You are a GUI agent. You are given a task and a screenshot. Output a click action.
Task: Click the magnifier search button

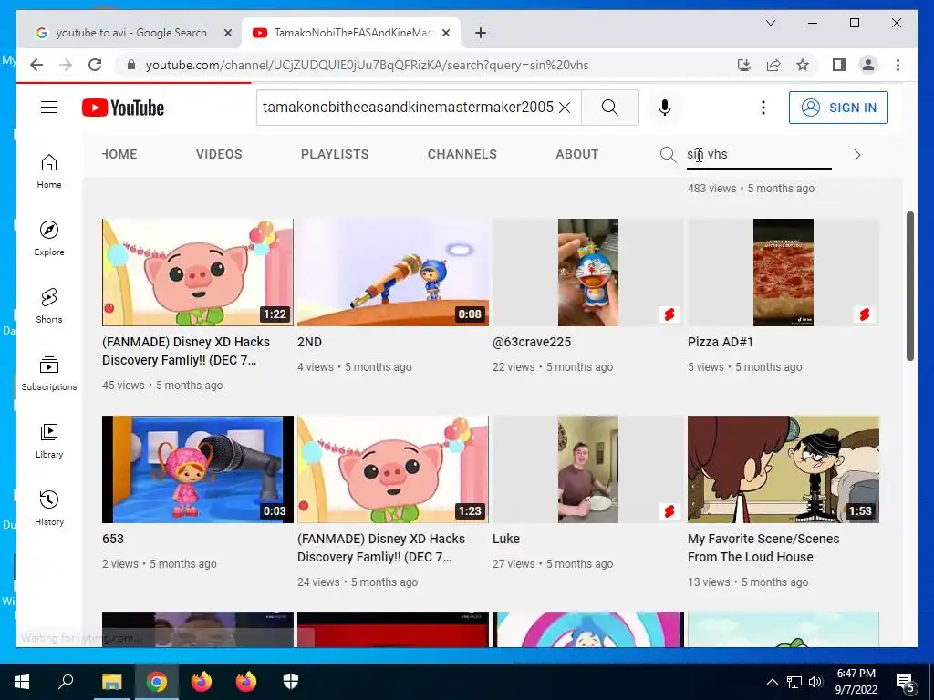tap(610, 108)
